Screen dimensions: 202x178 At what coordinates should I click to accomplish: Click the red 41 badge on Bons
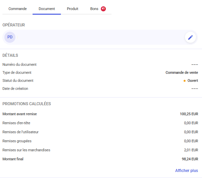point(103,9)
